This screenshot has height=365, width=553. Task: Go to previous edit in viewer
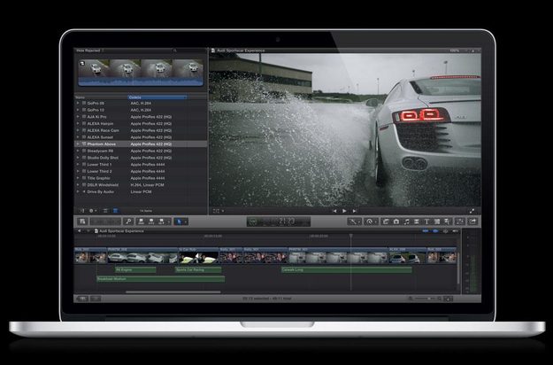point(334,211)
